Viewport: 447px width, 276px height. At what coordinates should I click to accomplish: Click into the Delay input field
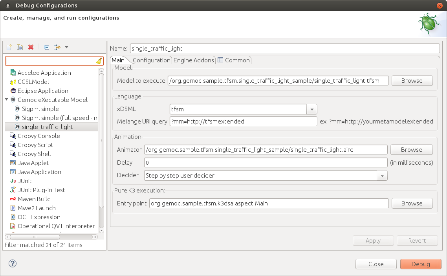click(x=266, y=163)
